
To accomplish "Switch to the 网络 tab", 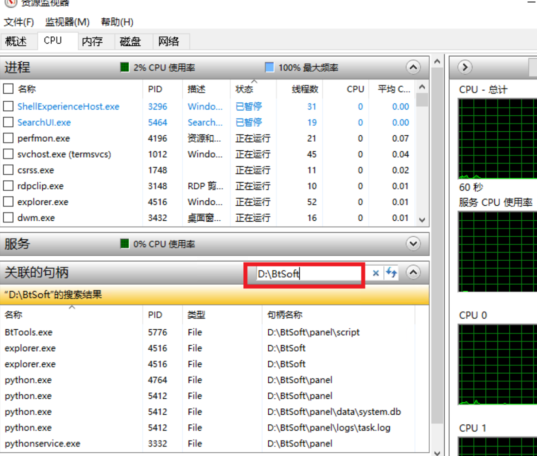I will [x=169, y=41].
